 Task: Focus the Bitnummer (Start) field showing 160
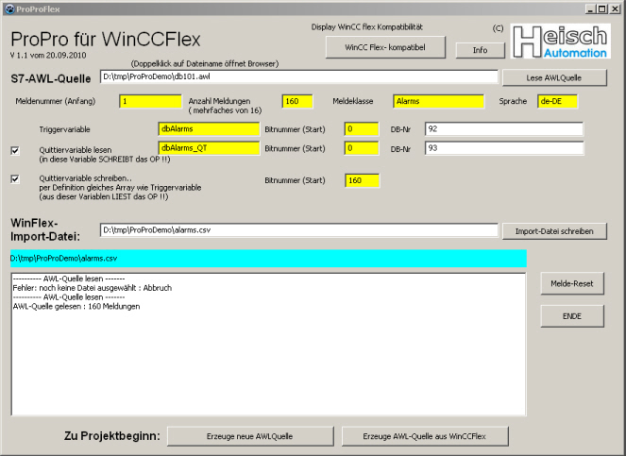point(362,180)
